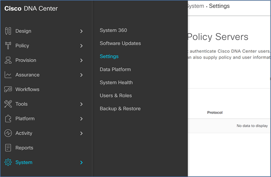Click the Platform puzzle piece icon
This screenshot has height=177, width=271.
click(x=8, y=119)
